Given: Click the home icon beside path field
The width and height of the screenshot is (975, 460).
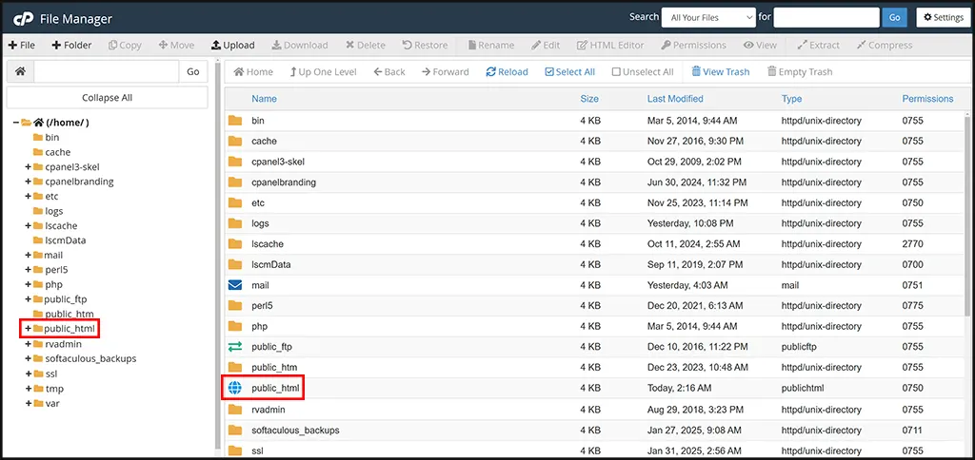Looking at the screenshot, I should pos(21,71).
